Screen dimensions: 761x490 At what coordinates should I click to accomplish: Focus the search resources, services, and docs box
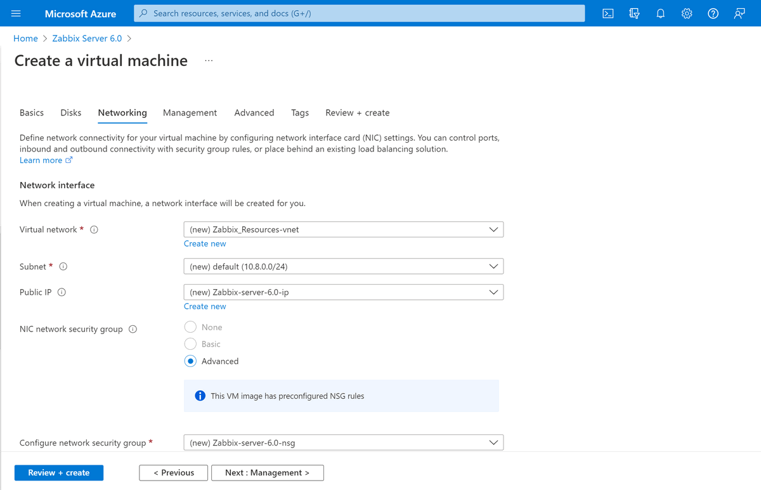[359, 13]
